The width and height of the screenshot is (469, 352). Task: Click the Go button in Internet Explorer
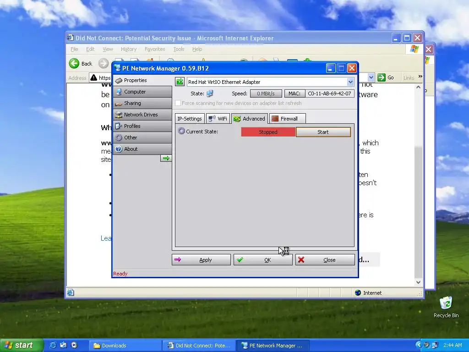click(386, 77)
